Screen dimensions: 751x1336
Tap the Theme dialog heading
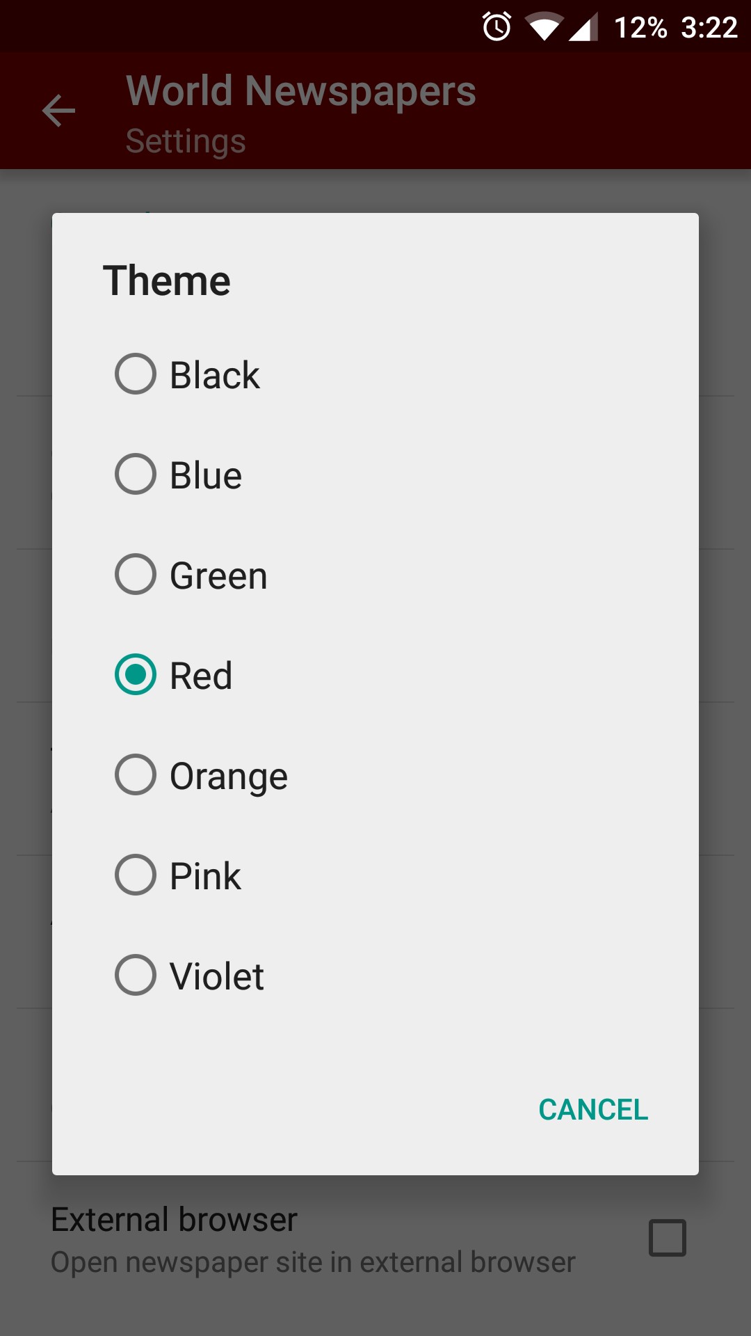click(x=167, y=281)
